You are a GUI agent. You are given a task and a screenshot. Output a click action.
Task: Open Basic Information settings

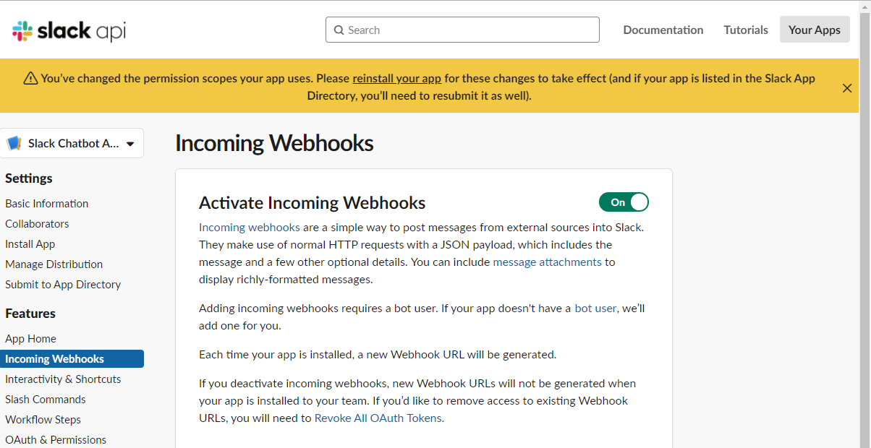47,204
